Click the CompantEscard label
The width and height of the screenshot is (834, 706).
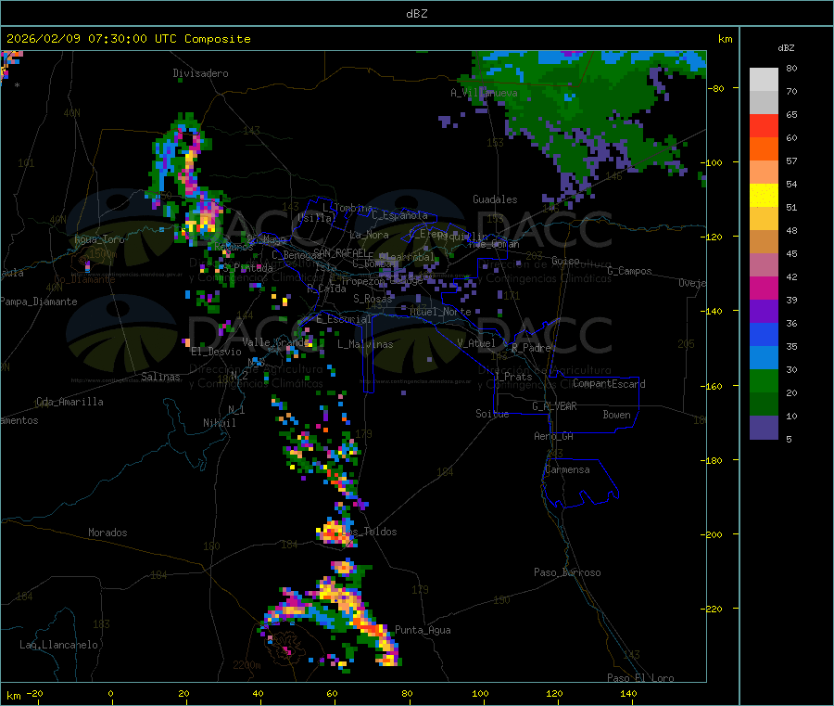(609, 384)
